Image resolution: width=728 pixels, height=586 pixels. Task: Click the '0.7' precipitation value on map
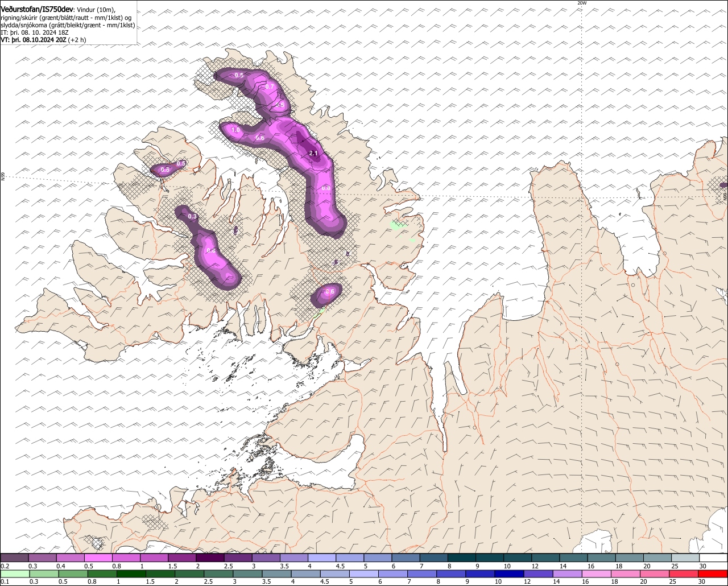(270, 86)
